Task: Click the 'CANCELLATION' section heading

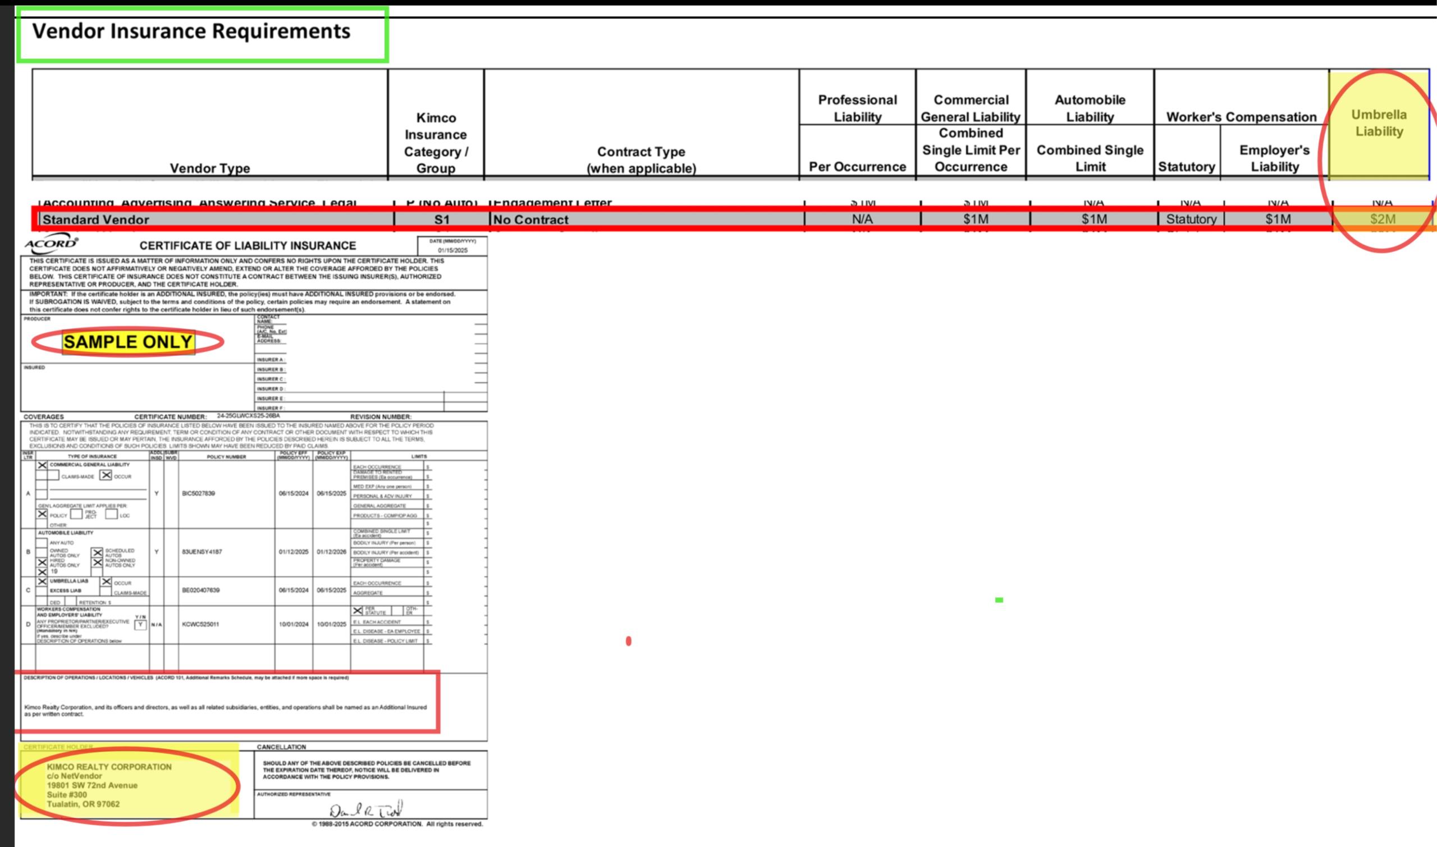Action: point(281,747)
